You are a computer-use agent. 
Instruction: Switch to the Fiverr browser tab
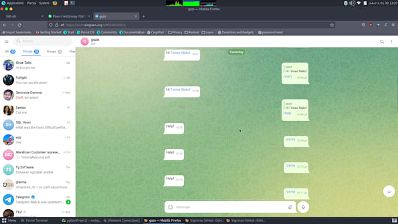[x=69, y=16]
